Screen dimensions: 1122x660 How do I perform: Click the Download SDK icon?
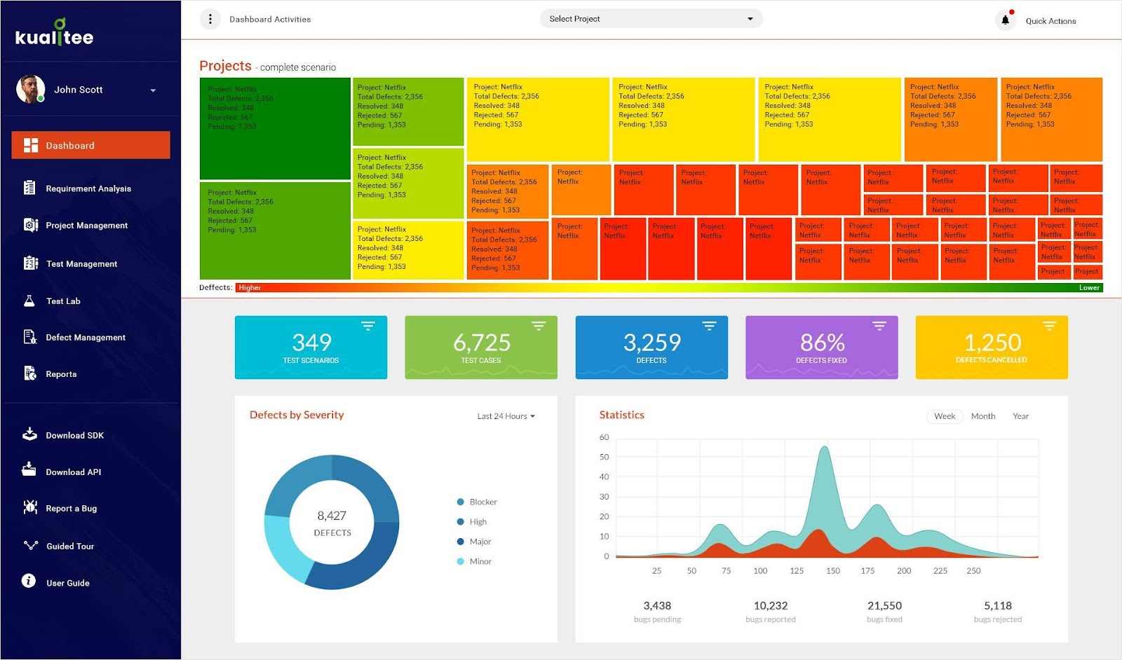coord(29,434)
